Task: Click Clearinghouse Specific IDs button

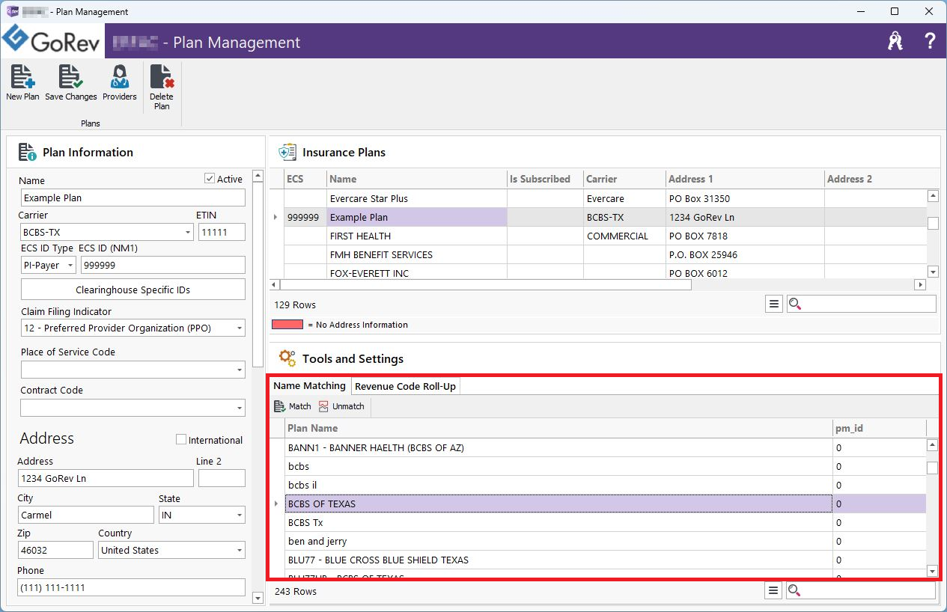Action: 133,290
